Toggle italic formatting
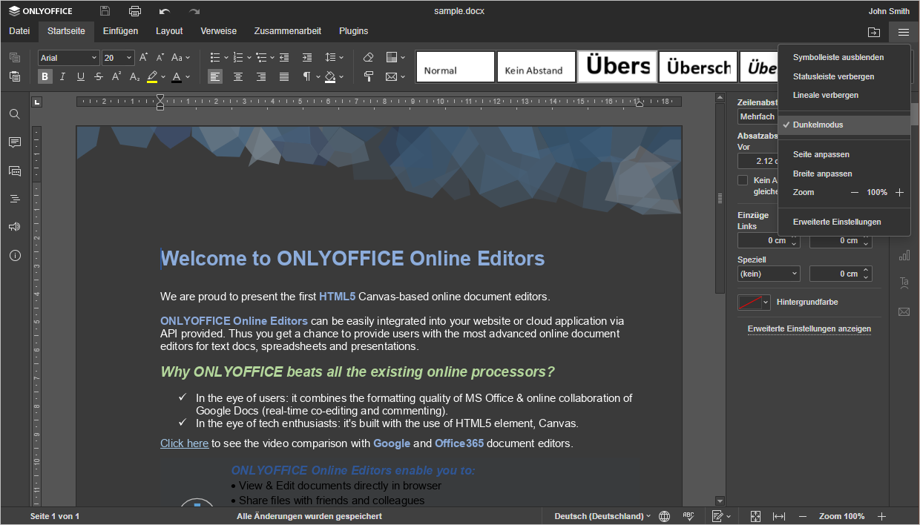The height and width of the screenshot is (525, 920). (x=63, y=76)
